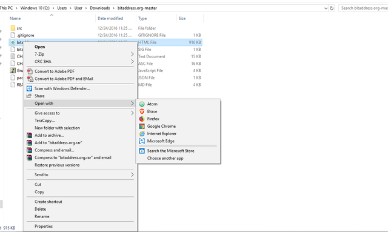Go to Downloads in breadcrumb path
This screenshot has width=388, height=232.
(x=99, y=8)
